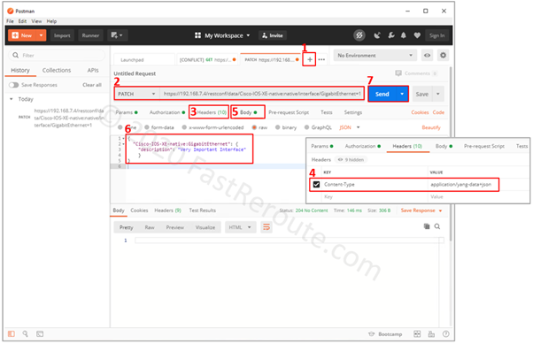Search the response with the magnifier icon
Viewport: 533px width, 344px height.
coord(437,226)
